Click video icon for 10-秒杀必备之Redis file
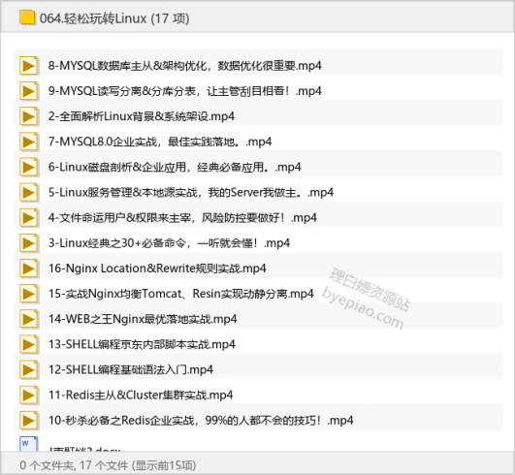The width and height of the screenshot is (515, 475). point(28,420)
